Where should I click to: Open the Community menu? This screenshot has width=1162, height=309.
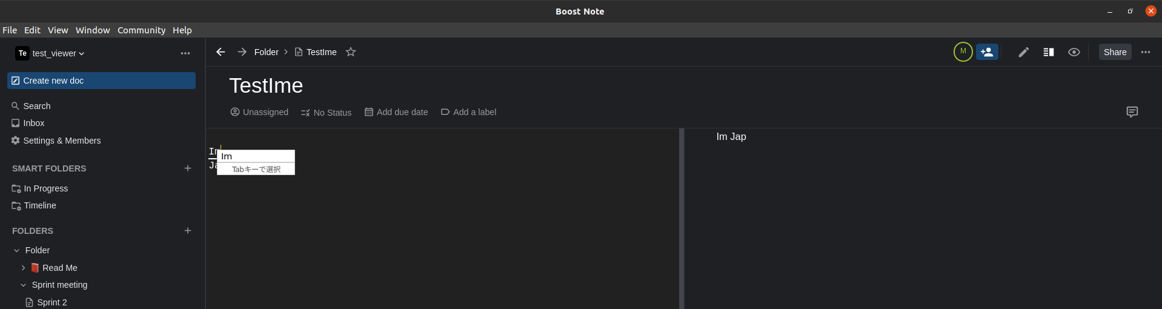[142, 30]
